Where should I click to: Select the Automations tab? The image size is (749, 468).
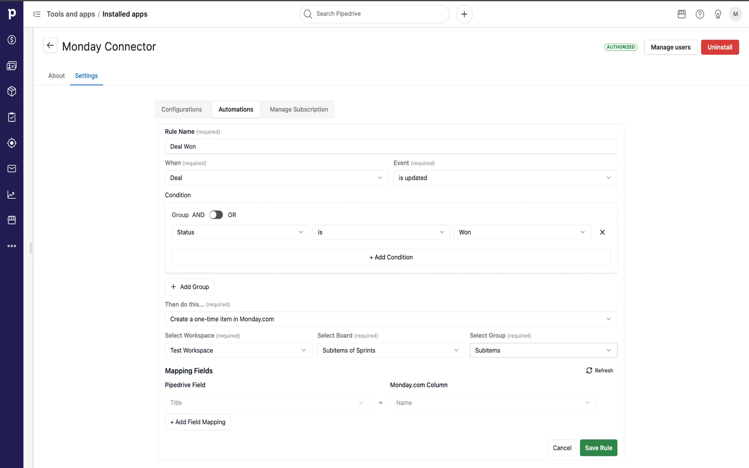(236, 109)
